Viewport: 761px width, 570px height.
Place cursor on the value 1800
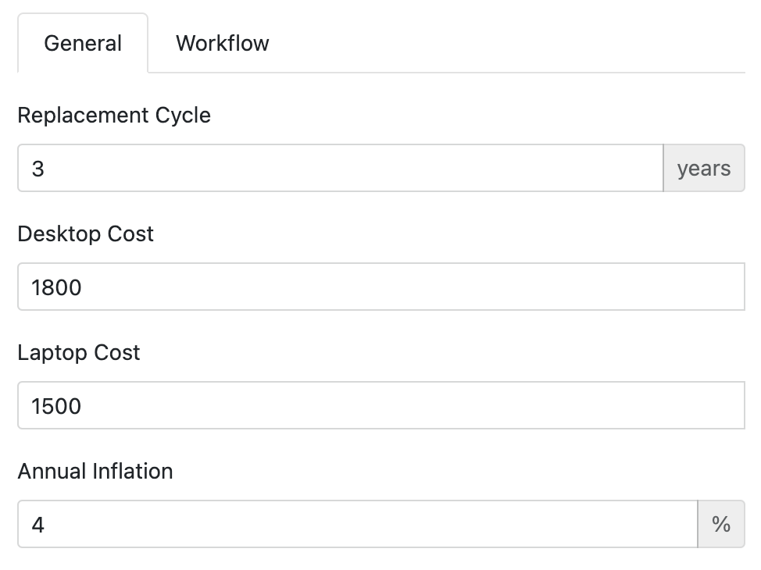pos(56,288)
